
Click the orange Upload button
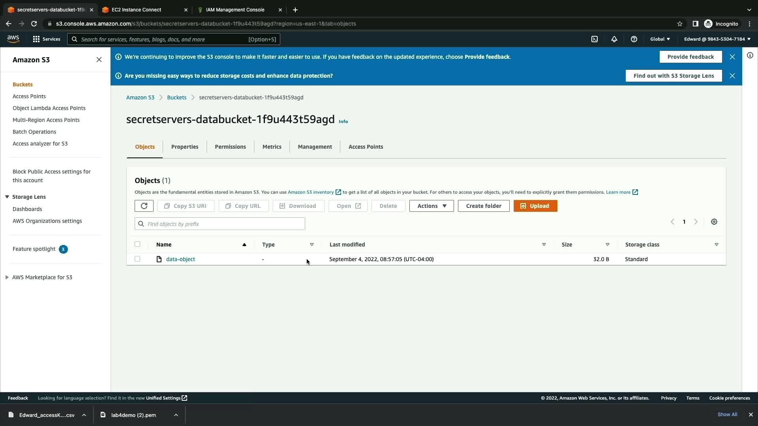point(535,206)
